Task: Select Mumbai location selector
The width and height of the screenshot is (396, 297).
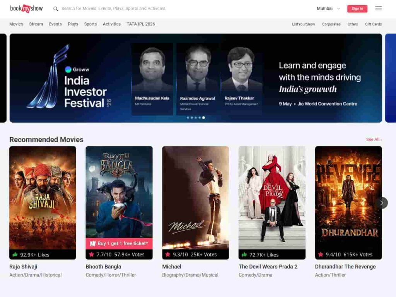Action: [x=328, y=8]
